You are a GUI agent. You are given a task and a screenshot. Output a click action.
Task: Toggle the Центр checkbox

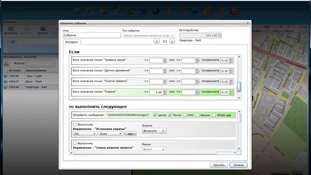coord(155,115)
